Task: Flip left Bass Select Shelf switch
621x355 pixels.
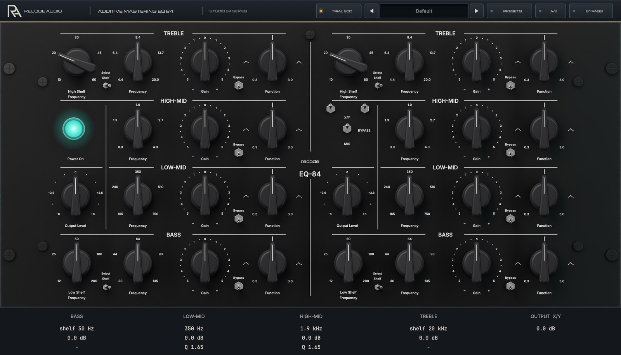Action: 106,287
